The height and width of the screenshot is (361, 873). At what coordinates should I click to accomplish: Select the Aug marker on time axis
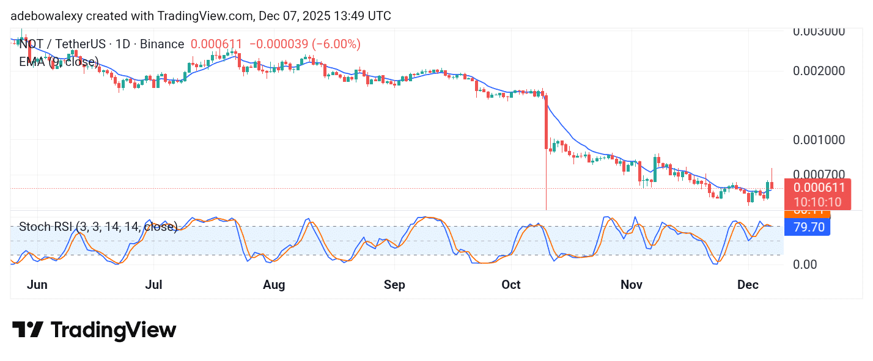click(274, 285)
